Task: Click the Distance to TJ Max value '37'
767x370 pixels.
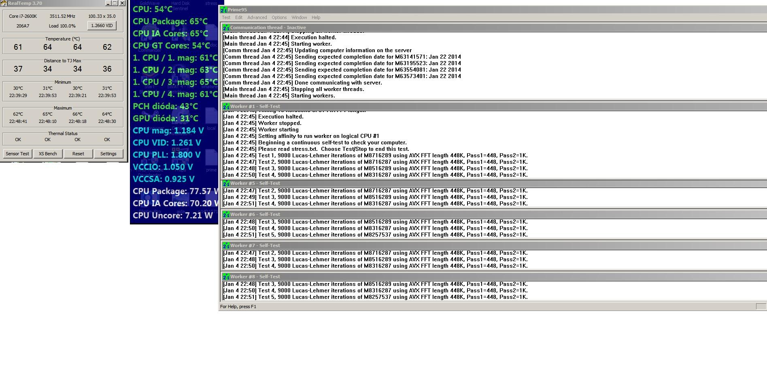Action: point(18,69)
